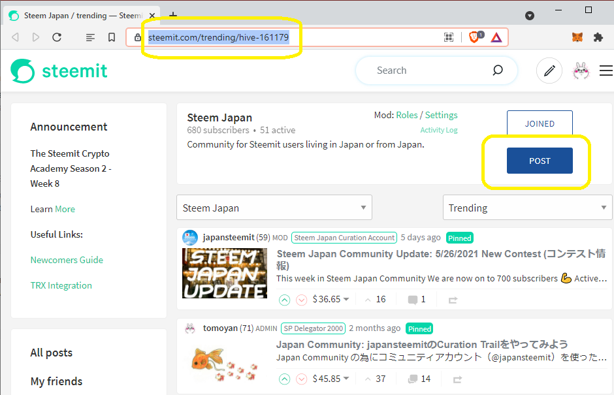Reload the page with refresh icon
The height and width of the screenshot is (395, 614).
[57, 37]
